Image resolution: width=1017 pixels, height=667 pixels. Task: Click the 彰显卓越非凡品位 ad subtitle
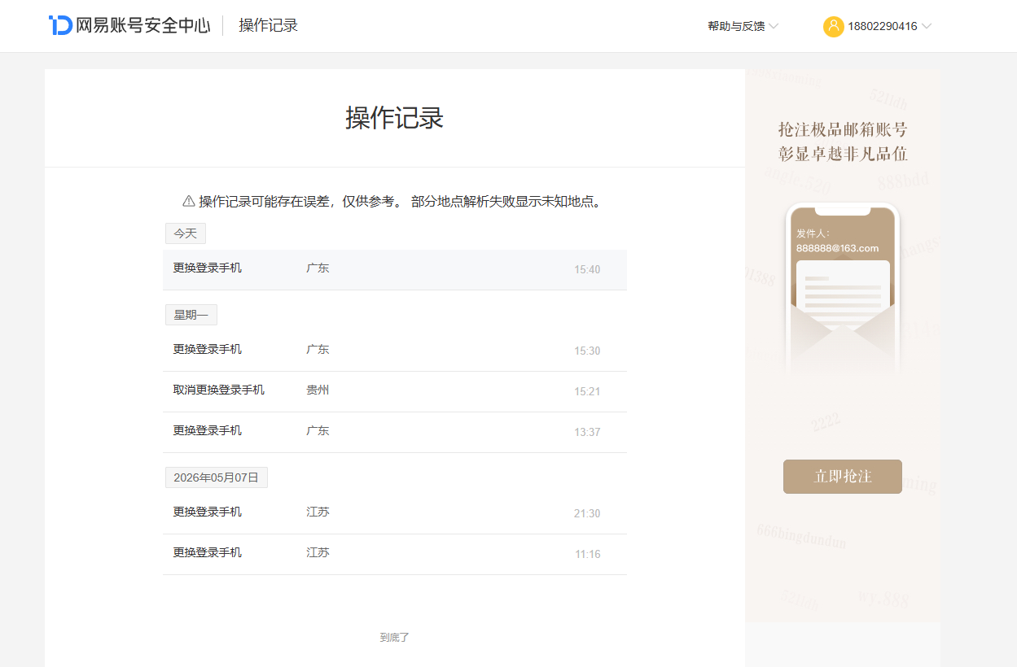843,154
